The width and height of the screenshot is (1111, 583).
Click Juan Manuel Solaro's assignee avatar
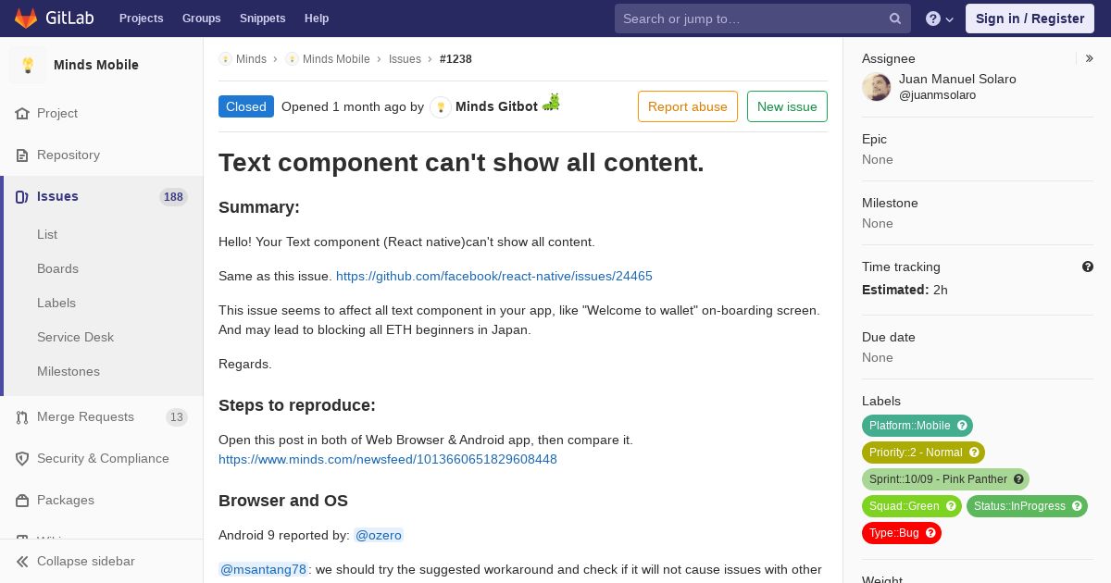tap(877, 87)
